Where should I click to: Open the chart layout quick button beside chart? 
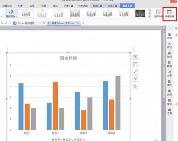pos(135,64)
